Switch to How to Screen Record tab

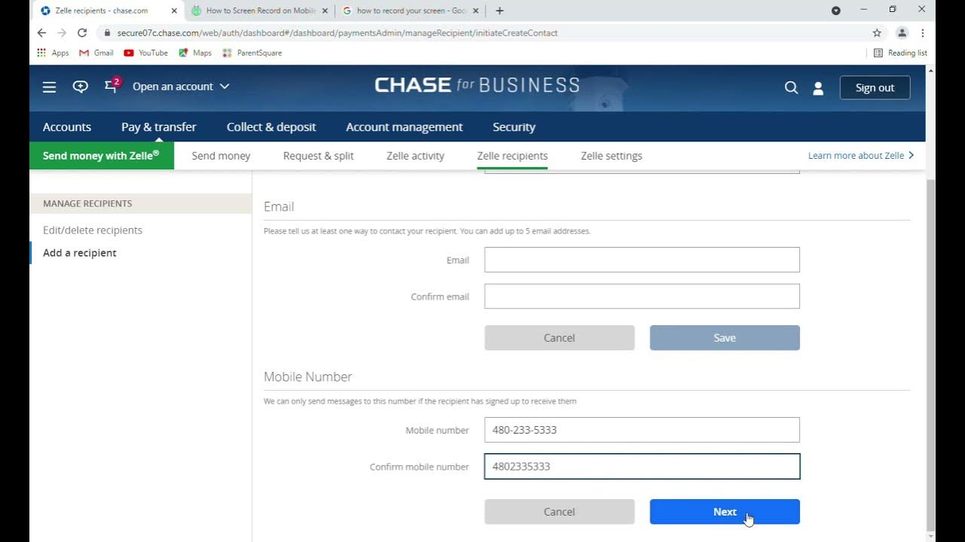[260, 11]
